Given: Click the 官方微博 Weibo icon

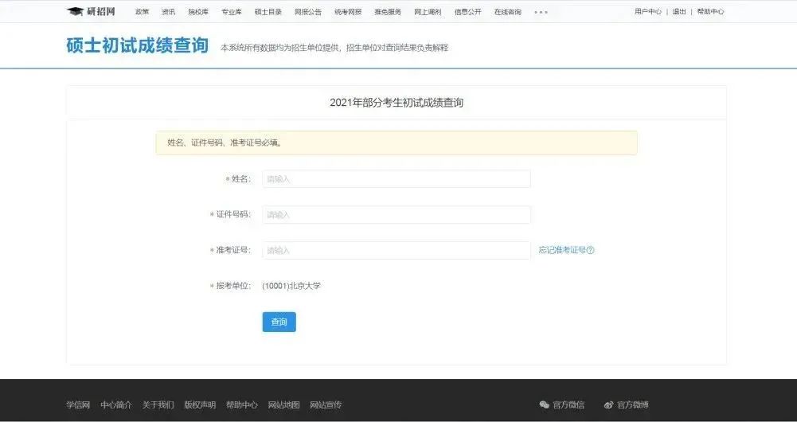Looking at the screenshot, I should click(609, 404).
